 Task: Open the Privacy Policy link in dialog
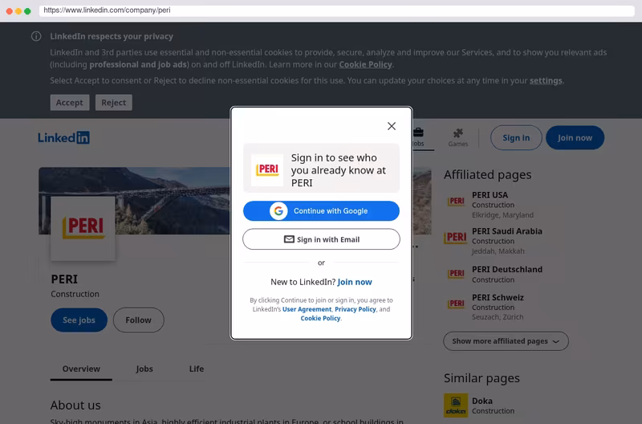[x=356, y=309]
